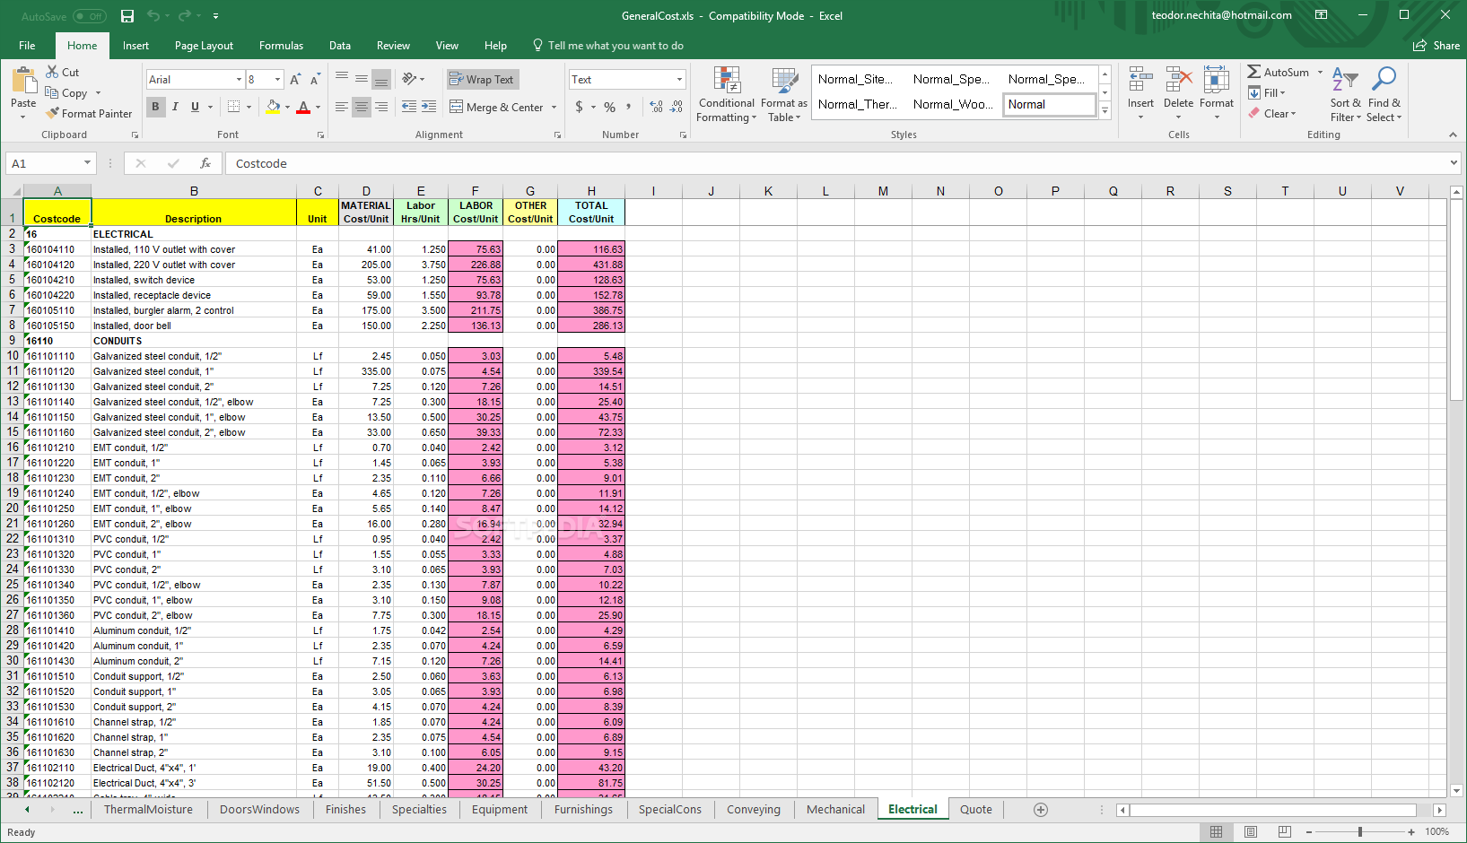This screenshot has width=1467, height=843.
Task: Open the number format Text dropdown
Action: (679, 80)
